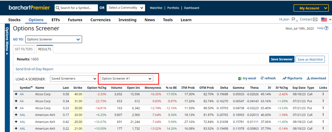
Task: Open the News menu
Action: (x=150, y=20)
